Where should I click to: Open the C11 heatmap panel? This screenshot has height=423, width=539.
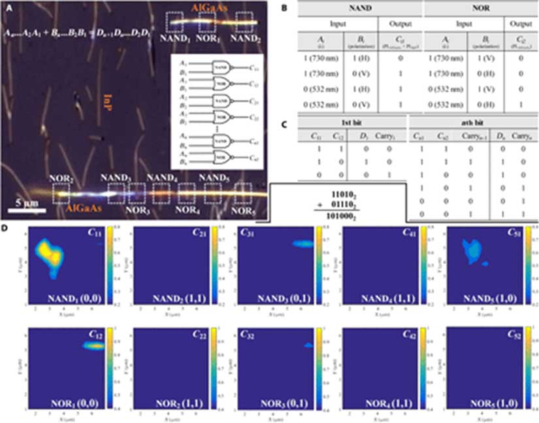tap(67, 265)
